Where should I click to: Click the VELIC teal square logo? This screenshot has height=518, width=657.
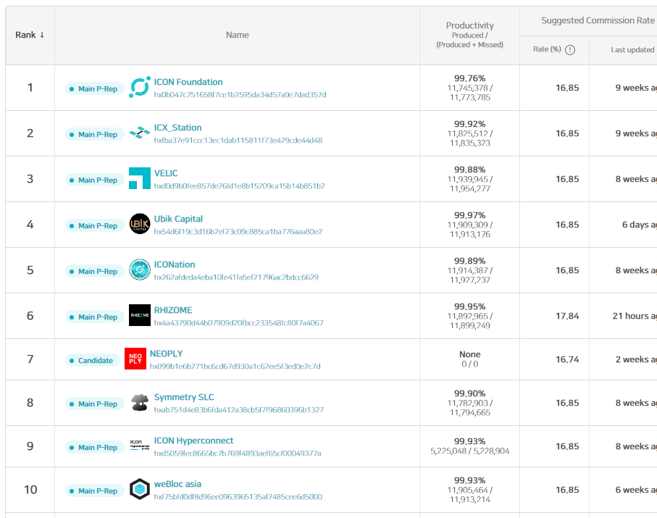[140, 178]
